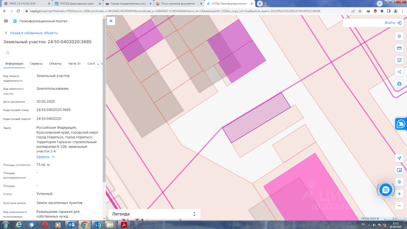
Task: Switch to Портал государственных услуг browser tab
Action: (128, 3)
